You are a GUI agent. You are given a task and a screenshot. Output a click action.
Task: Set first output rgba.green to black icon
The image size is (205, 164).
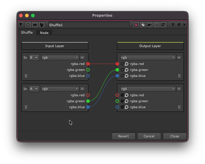tap(122, 70)
